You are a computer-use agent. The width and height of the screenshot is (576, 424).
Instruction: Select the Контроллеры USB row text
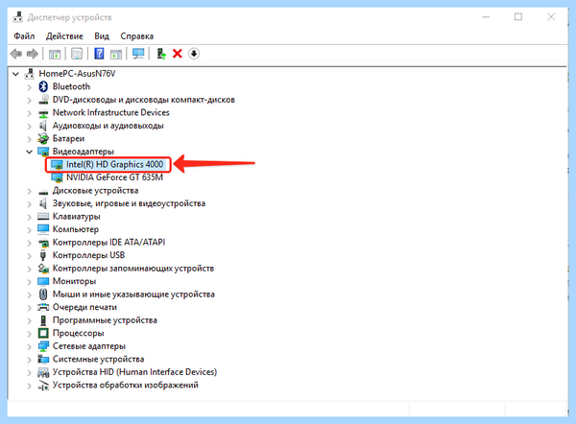88,255
